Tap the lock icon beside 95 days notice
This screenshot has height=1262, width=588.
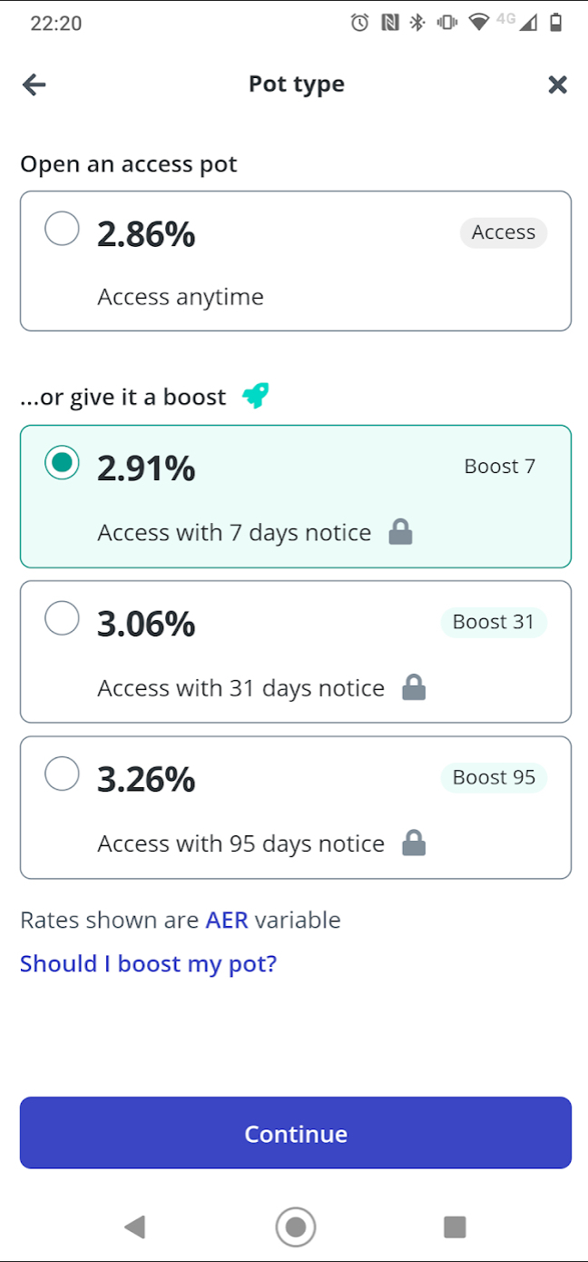414,843
